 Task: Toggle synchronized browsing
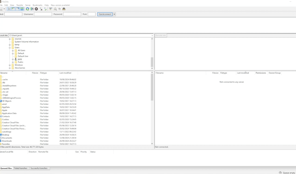[60, 9]
